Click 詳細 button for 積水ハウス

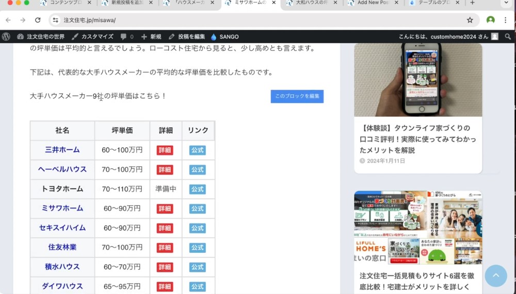[x=165, y=267]
